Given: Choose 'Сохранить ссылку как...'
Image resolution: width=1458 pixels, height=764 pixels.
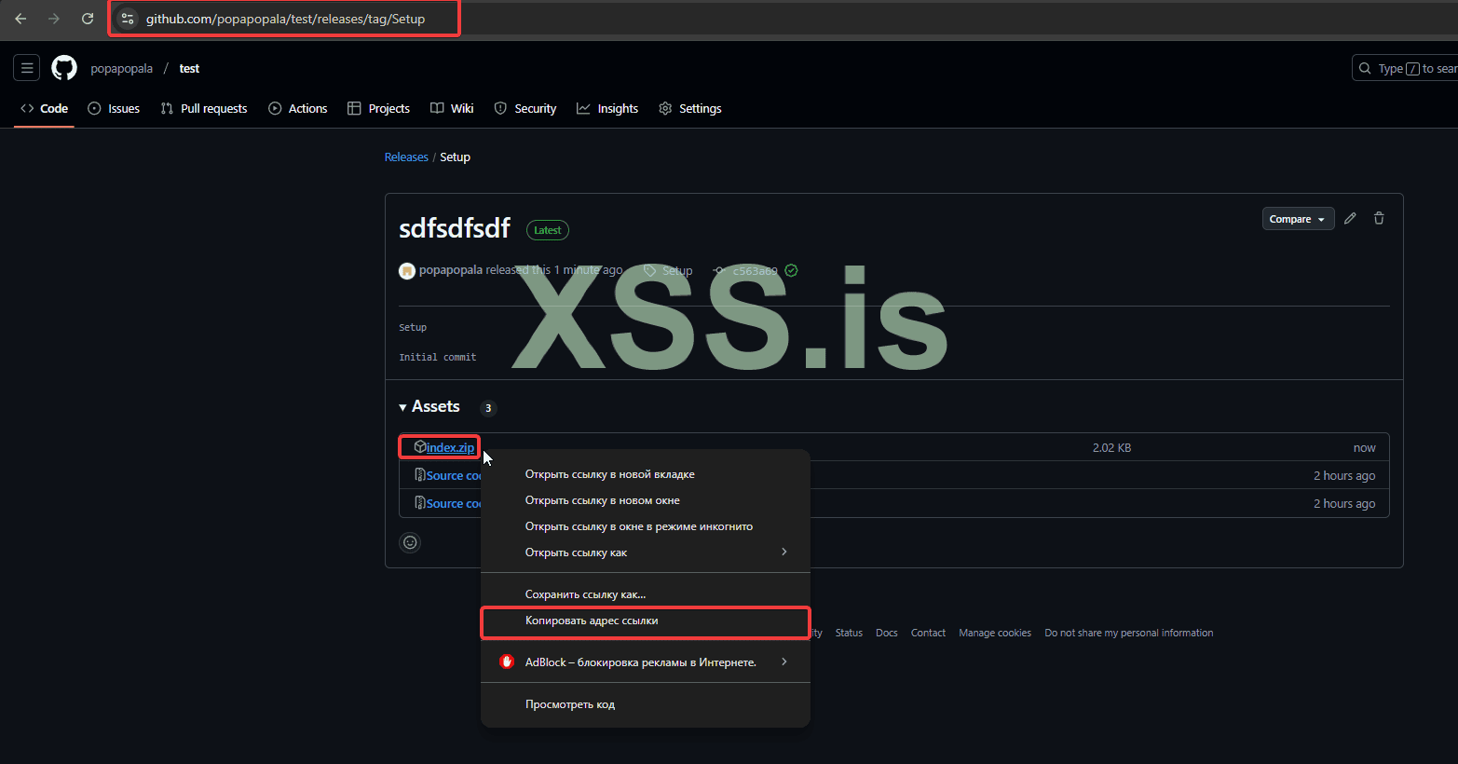Looking at the screenshot, I should (646, 594).
